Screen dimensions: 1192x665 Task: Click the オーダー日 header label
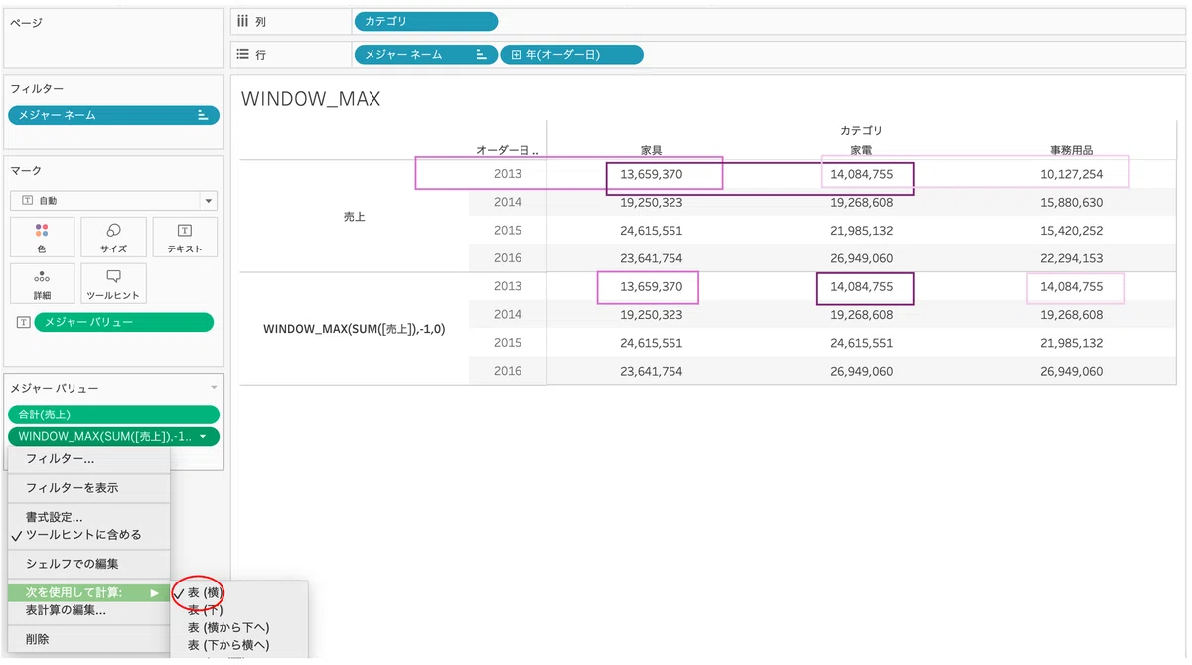click(x=507, y=150)
